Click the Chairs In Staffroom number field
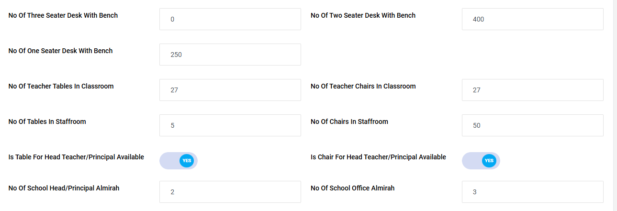617x211 pixels. 532,125
